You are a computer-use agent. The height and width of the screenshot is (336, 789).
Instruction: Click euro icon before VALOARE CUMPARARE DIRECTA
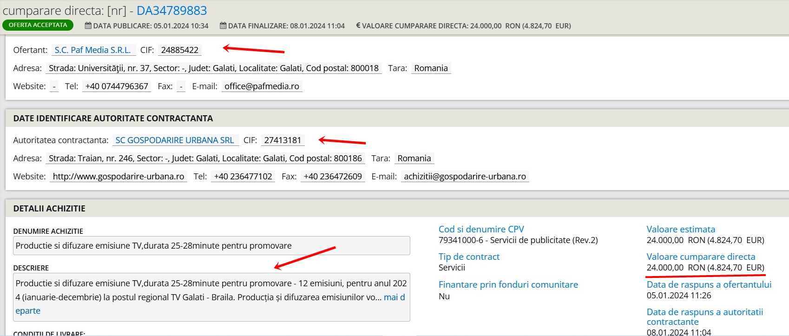[358, 26]
